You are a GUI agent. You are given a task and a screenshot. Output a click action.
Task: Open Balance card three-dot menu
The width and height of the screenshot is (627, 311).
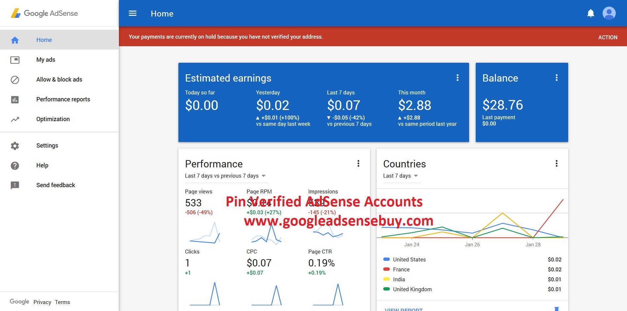click(x=556, y=78)
